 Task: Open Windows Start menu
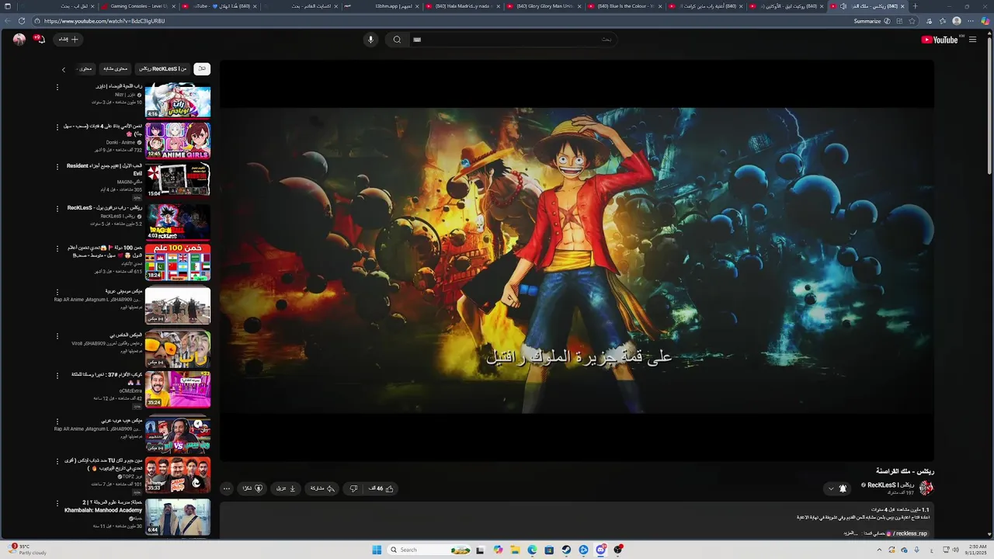point(377,550)
